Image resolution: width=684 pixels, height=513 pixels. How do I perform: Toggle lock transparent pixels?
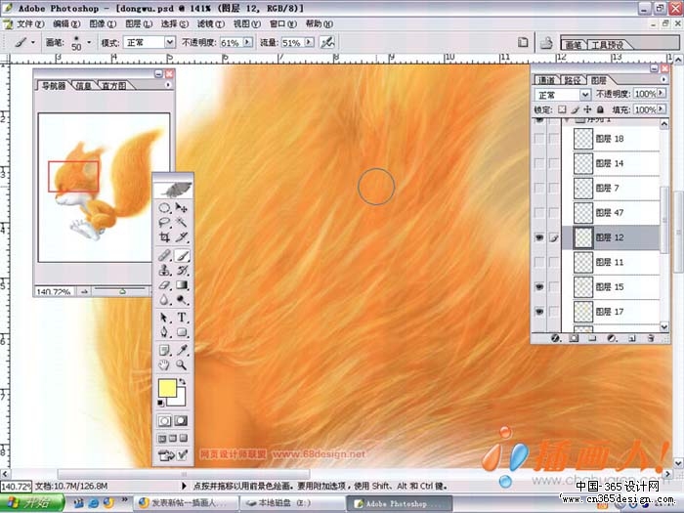tap(562, 109)
